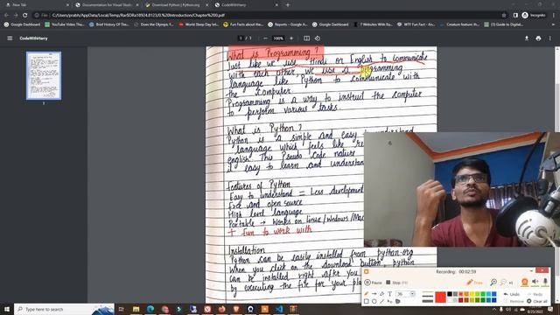This screenshot has height=315, width=560.
Task: Click the large red current color box
Action: [440, 297]
